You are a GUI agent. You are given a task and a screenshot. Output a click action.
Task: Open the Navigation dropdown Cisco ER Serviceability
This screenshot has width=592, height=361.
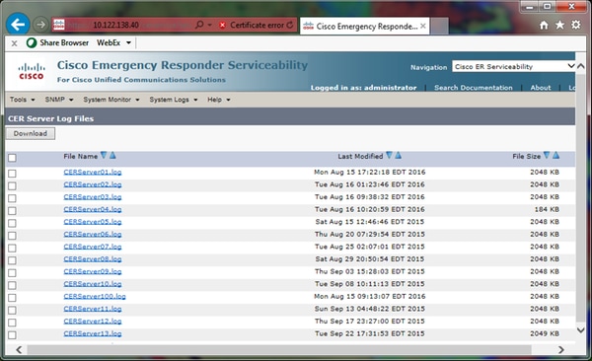pyautogui.click(x=513, y=66)
